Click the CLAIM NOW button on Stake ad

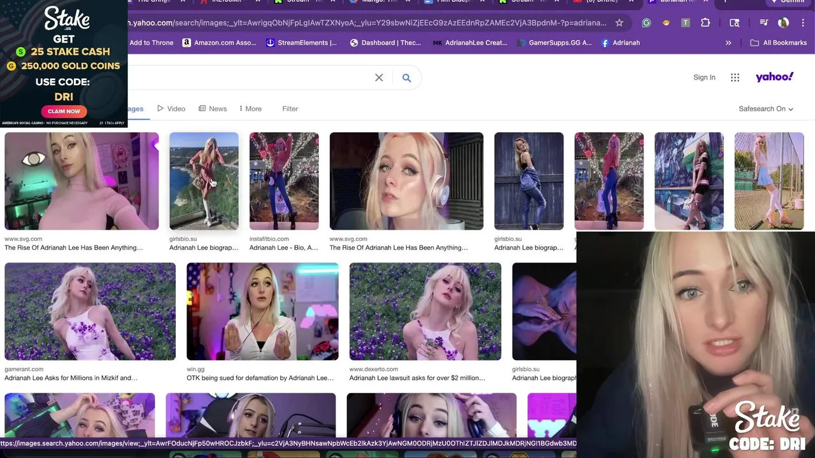click(x=64, y=111)
